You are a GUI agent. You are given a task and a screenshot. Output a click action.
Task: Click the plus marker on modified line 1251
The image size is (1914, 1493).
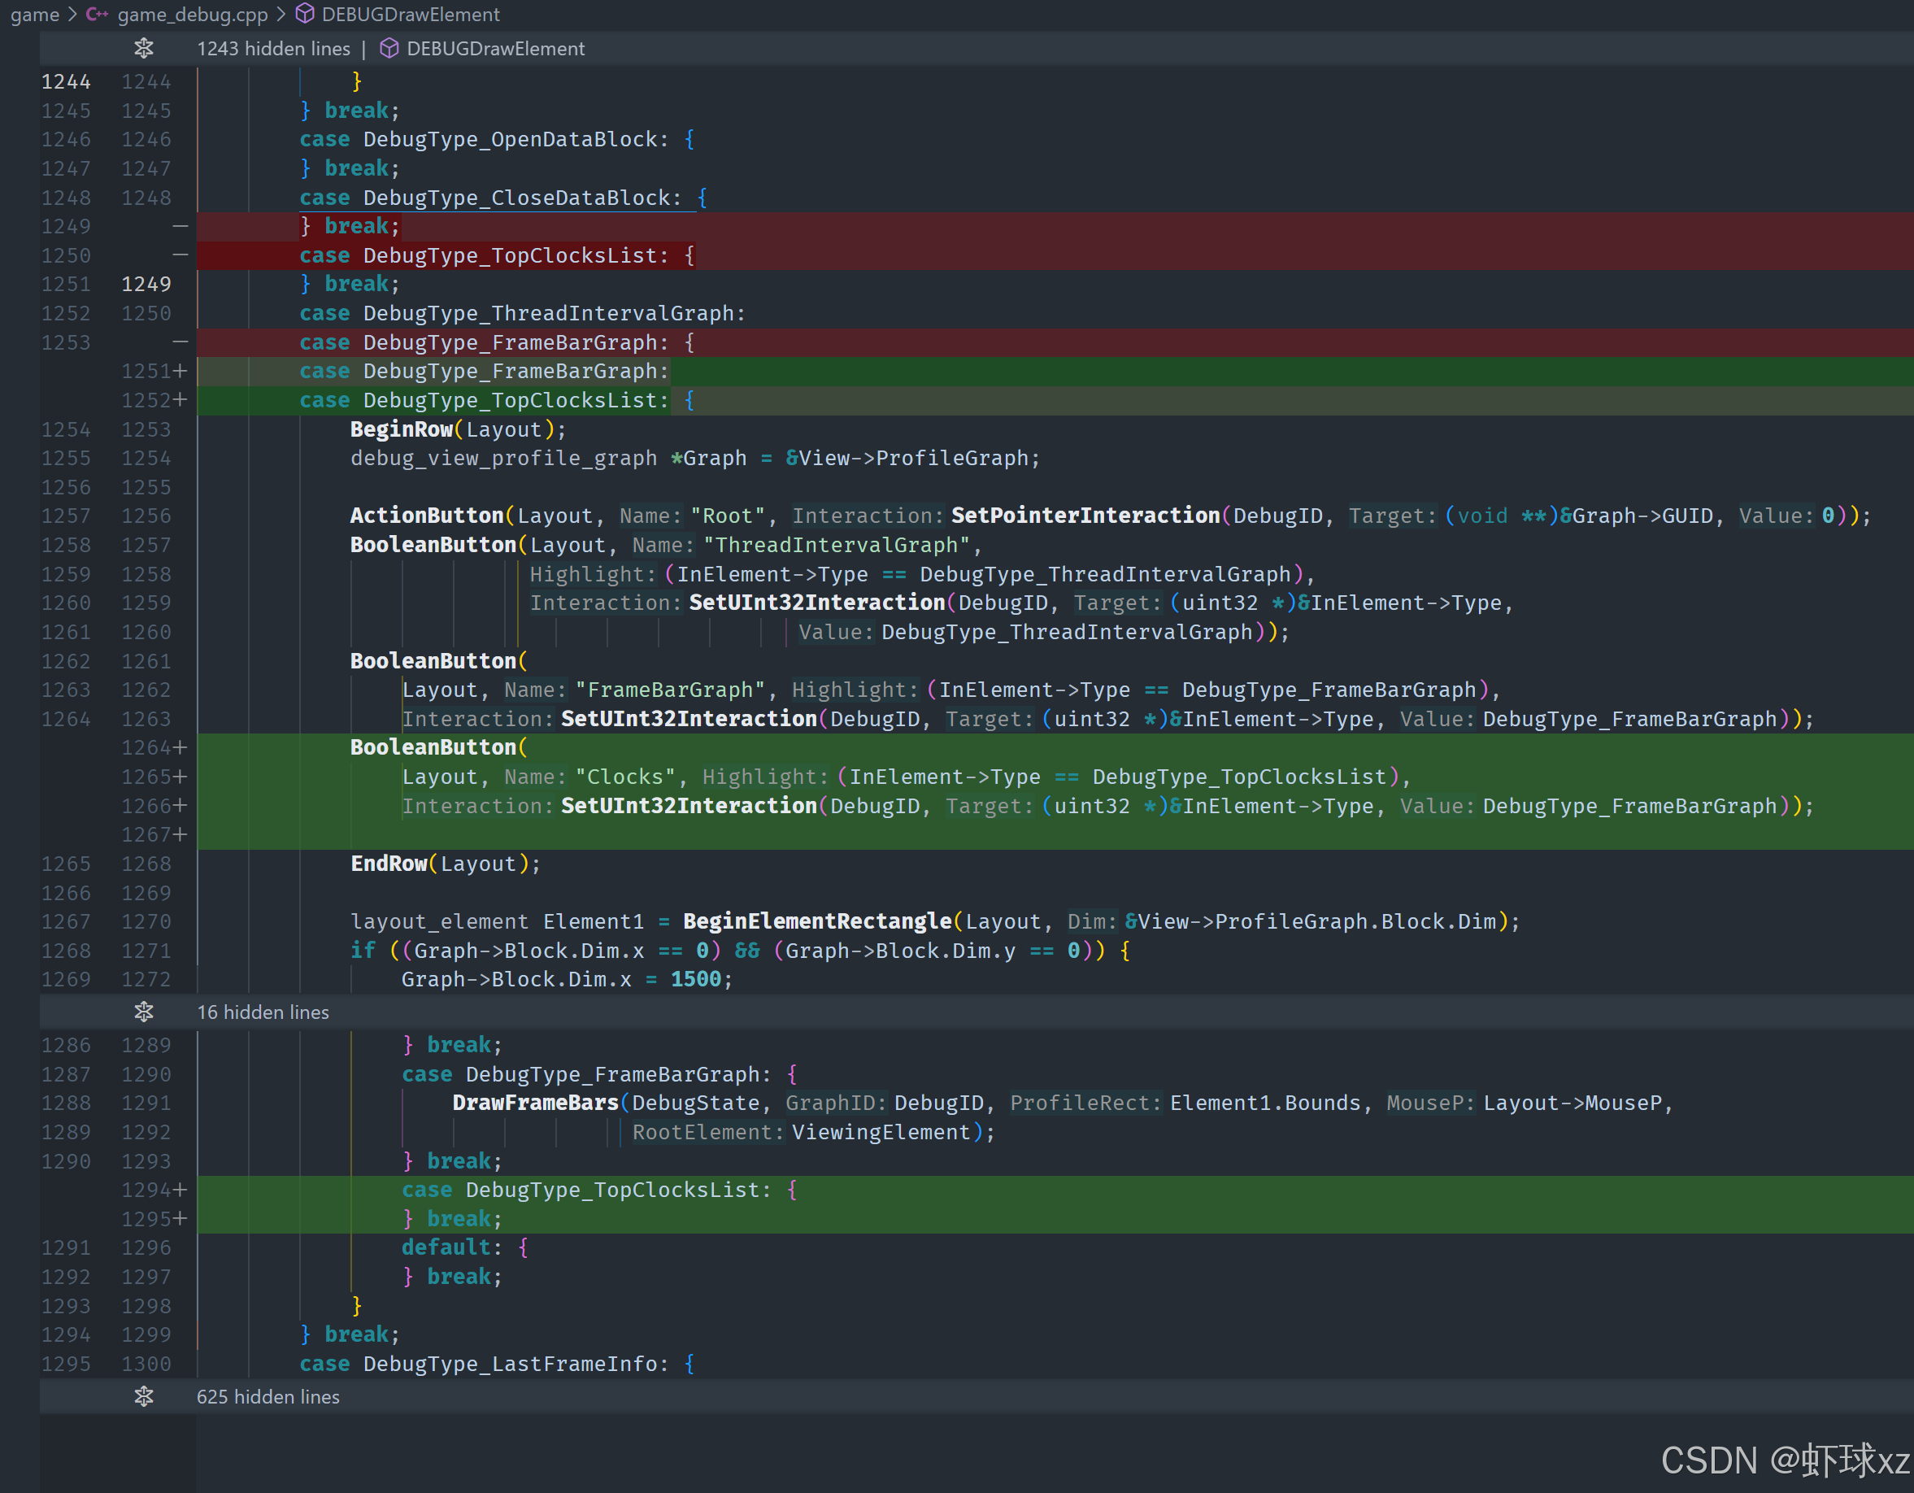tap(181, 371)
